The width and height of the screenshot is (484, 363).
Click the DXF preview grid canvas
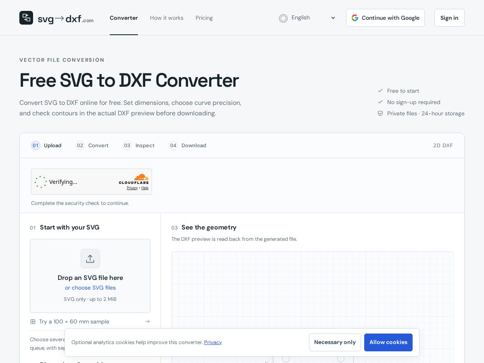313,307
